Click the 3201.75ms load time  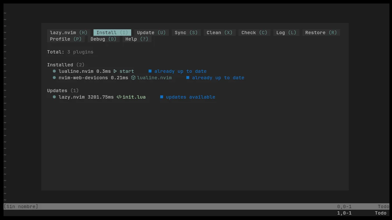(x=101, y=97)
